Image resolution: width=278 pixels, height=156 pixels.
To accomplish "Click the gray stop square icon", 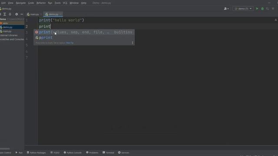I will pyautogui.click(x=273, y=9).
